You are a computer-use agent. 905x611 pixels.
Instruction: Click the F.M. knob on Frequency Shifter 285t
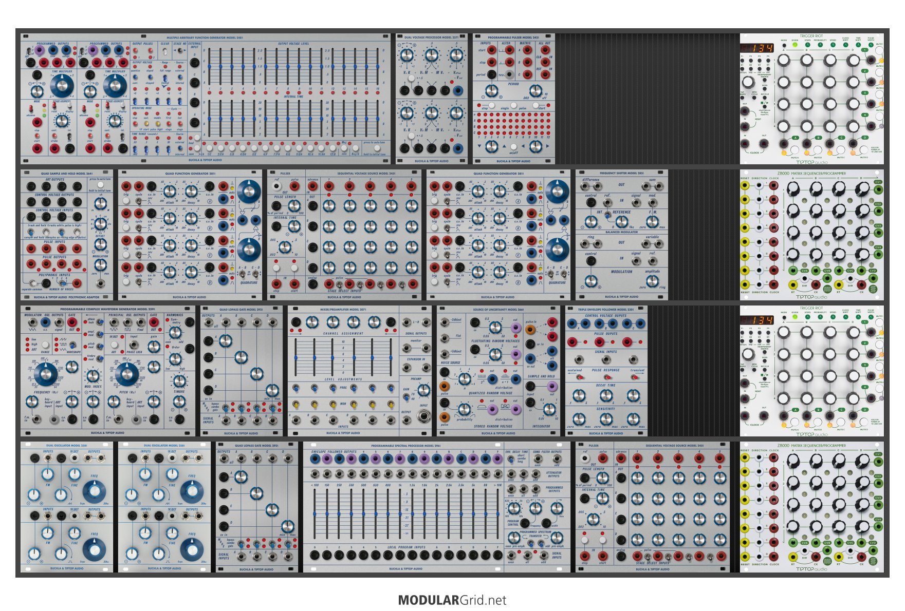tap(652, 222)
